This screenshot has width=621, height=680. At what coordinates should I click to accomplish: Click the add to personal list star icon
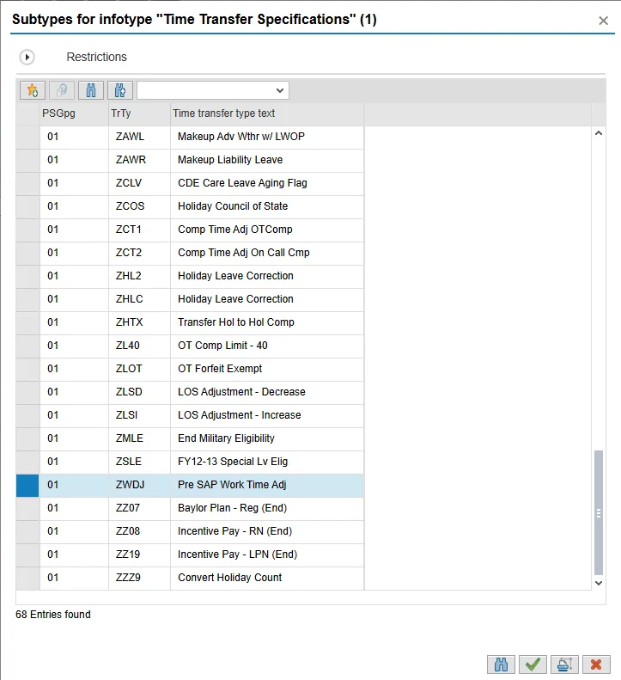33,90
